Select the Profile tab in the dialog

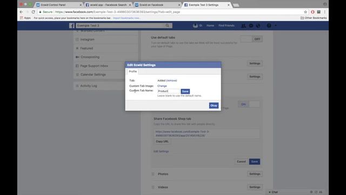[x=133, y=71]
